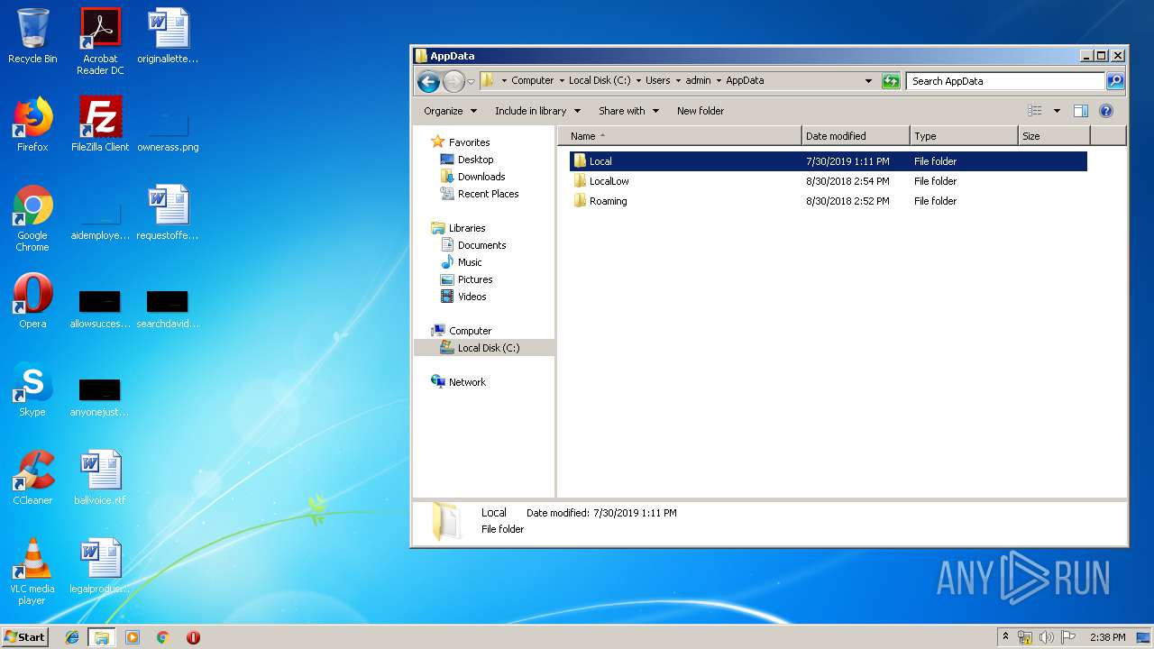
Task: Change your view icon button
Action: coord(1035,111)
